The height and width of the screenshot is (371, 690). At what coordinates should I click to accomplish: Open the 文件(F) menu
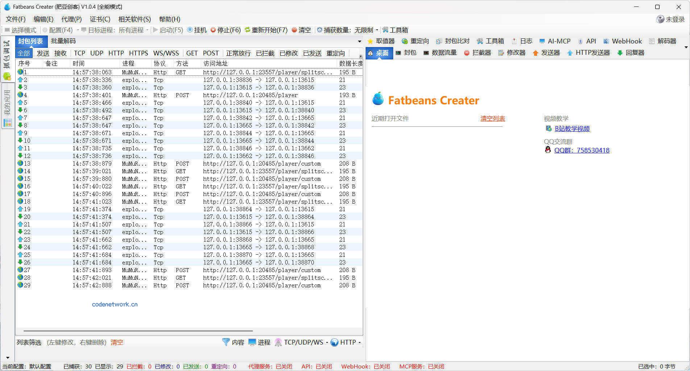[16, 19]
